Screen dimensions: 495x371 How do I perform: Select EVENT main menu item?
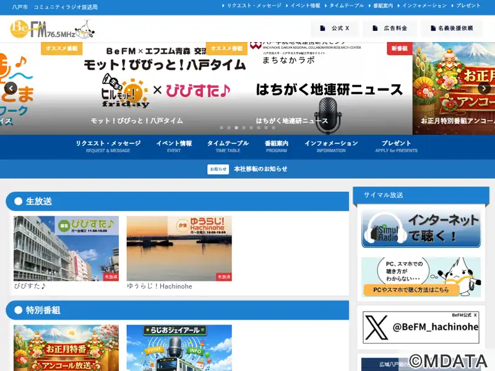tap(174, 147)
